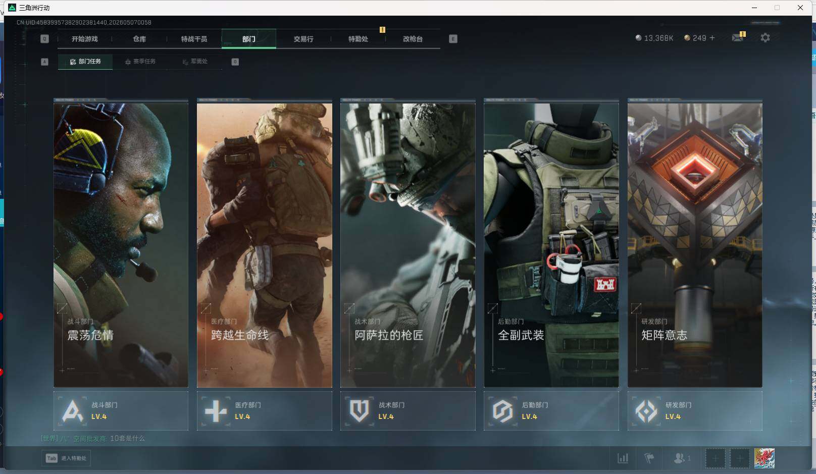Open the 军需处 sub-tab
This screenshot has height=474, width=816.
[x=195, y=62]
